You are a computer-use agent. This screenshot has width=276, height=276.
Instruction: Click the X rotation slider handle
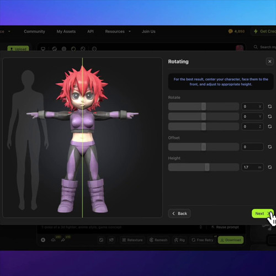click(x=204, y=107)
